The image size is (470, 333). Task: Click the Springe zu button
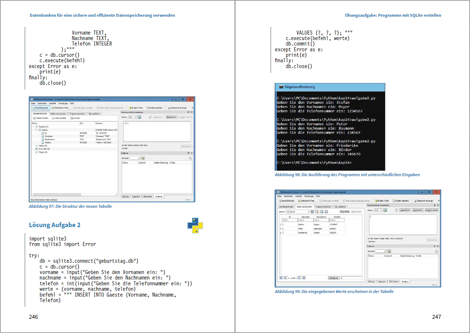[x=334, y=278]
